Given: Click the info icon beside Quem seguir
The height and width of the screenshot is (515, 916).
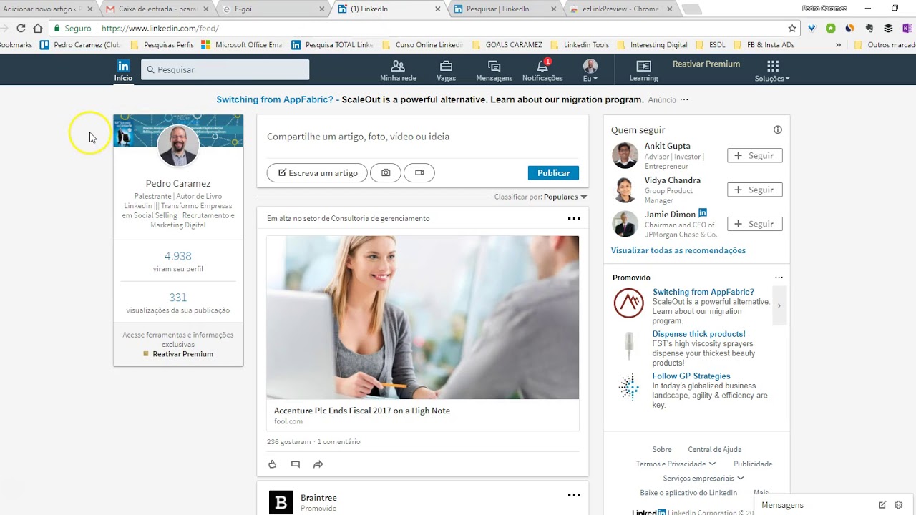Looking at the screenshot, I should point(778,129).
